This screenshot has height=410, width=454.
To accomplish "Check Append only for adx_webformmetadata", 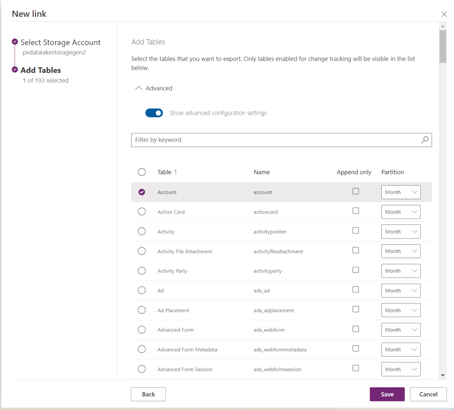I will (x=356, y=348).
